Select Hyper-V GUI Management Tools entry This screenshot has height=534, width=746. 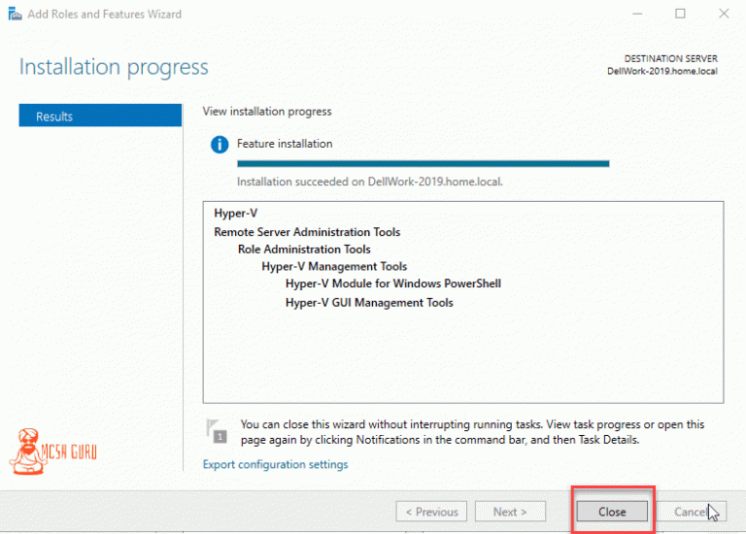(x=369, y=302)
